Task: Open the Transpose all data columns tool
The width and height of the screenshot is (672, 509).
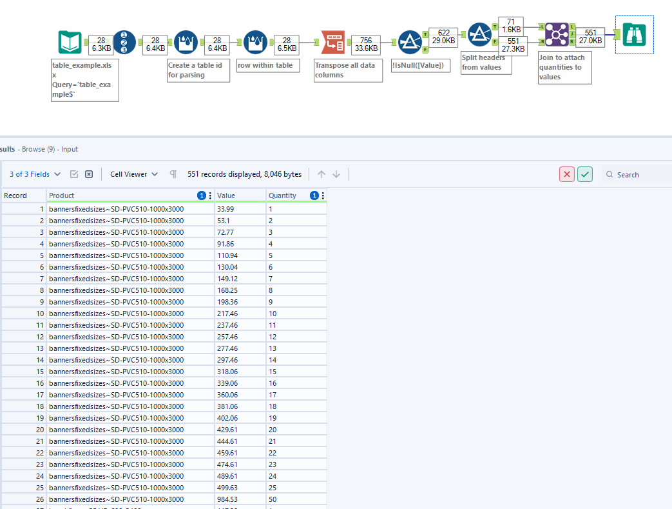Action: pyautogui.click(x=333, y=42)
